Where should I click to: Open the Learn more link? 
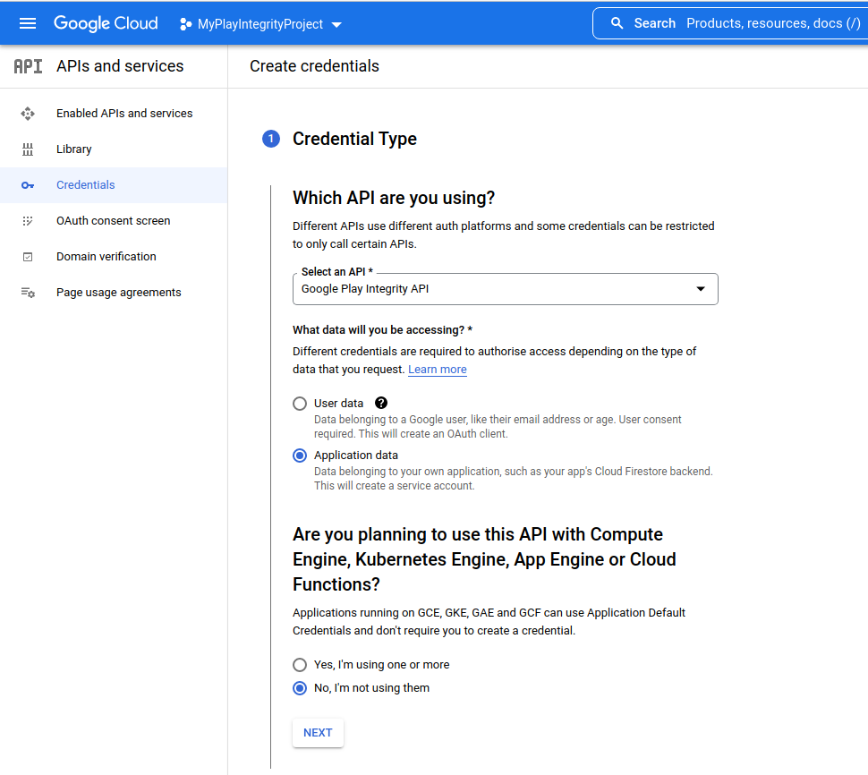[x=437, y=369]
